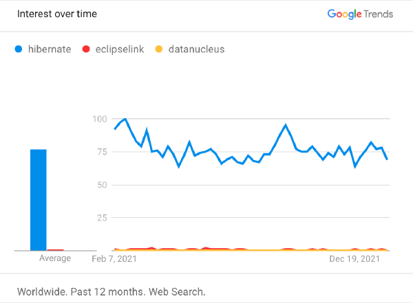Image resolution: width=413 pixels, height=303 pixels.
Task: Select the eclipselink legend label
Action: pyautogui.click(x=121, y=49)
